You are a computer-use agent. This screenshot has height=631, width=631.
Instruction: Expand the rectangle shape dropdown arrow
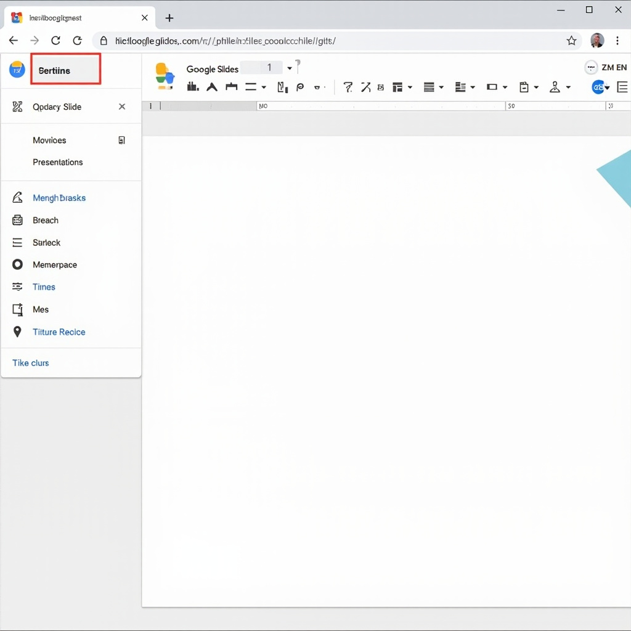pos(505,87)
